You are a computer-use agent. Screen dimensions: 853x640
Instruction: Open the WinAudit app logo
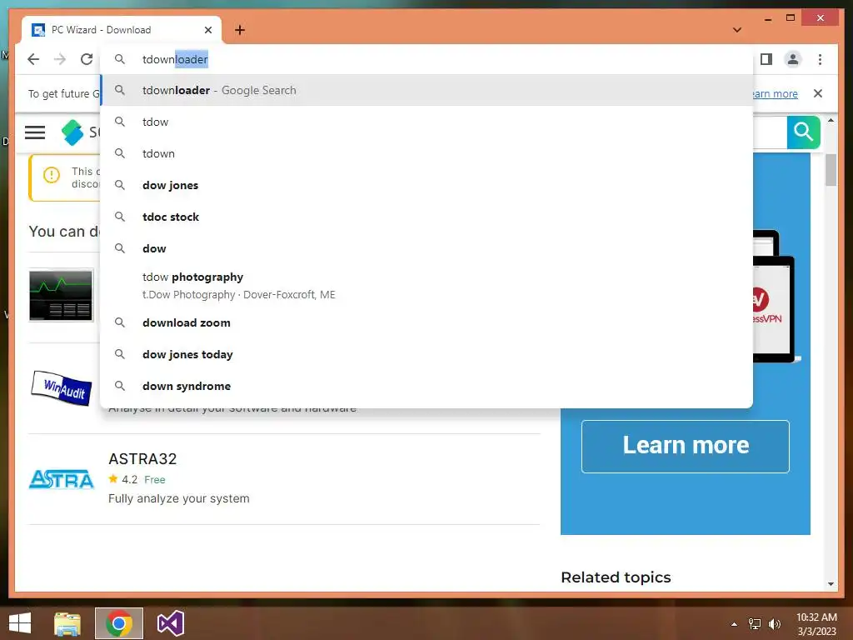click(61, 387)
